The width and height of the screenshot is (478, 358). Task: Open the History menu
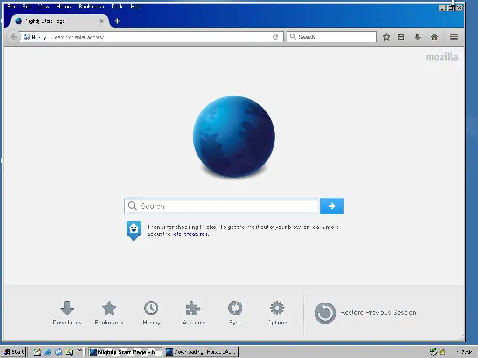tap(64, 7)
